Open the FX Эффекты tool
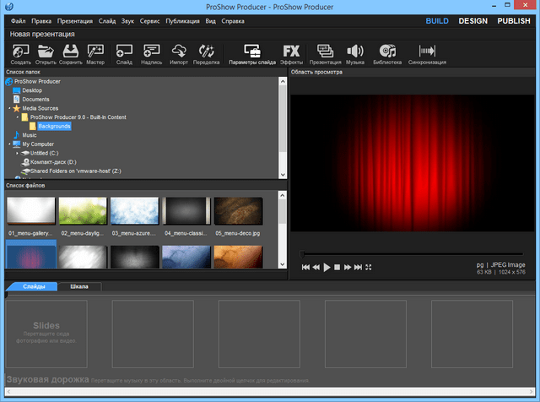Viewport: 540px width, 402px height. [x=292, y=52]
